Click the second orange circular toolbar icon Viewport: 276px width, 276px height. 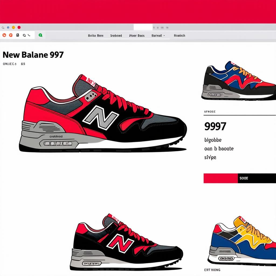click(x=11, y=35)
